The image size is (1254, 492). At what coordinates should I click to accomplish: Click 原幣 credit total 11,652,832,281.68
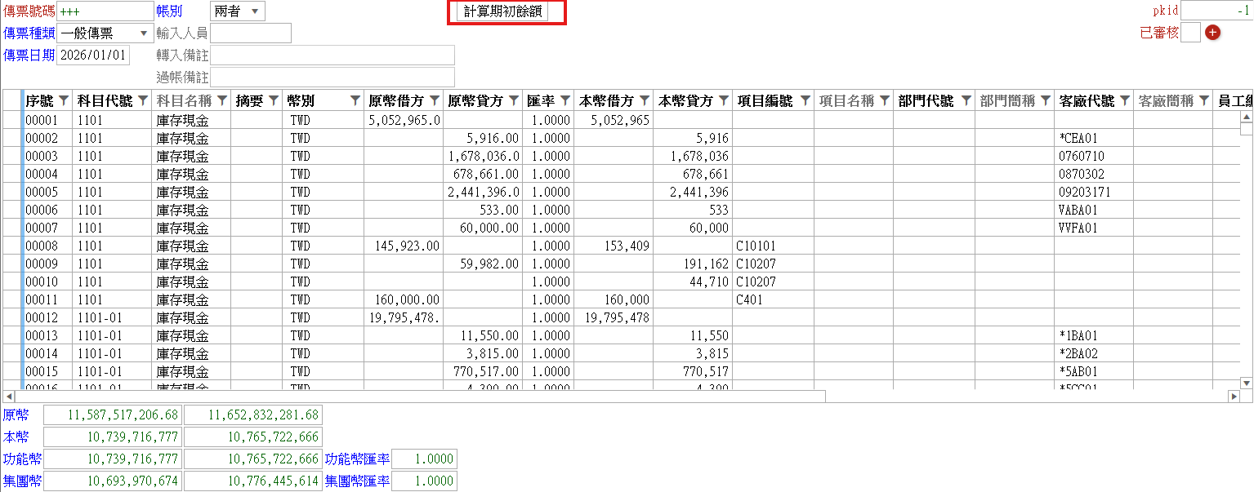tap(252, 414)
